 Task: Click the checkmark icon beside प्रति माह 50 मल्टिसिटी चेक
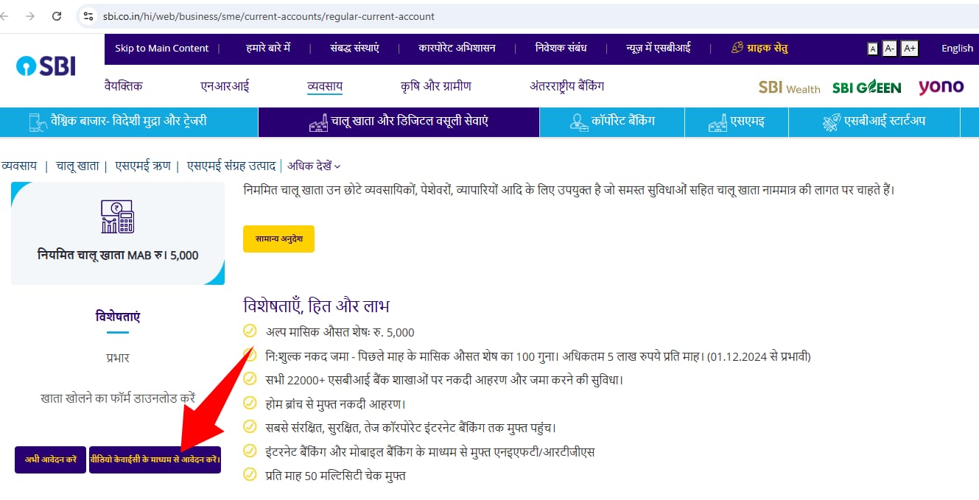pyautogui.click(x=250, y=475)
